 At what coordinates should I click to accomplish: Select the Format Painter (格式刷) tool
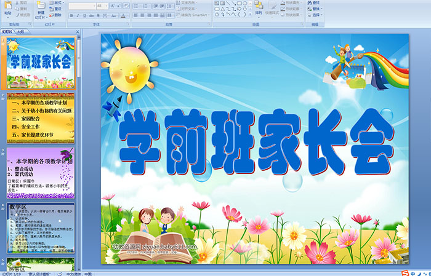tap(23, 15)
